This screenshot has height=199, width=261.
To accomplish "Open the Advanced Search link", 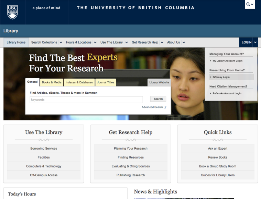I will pos(152,107).
